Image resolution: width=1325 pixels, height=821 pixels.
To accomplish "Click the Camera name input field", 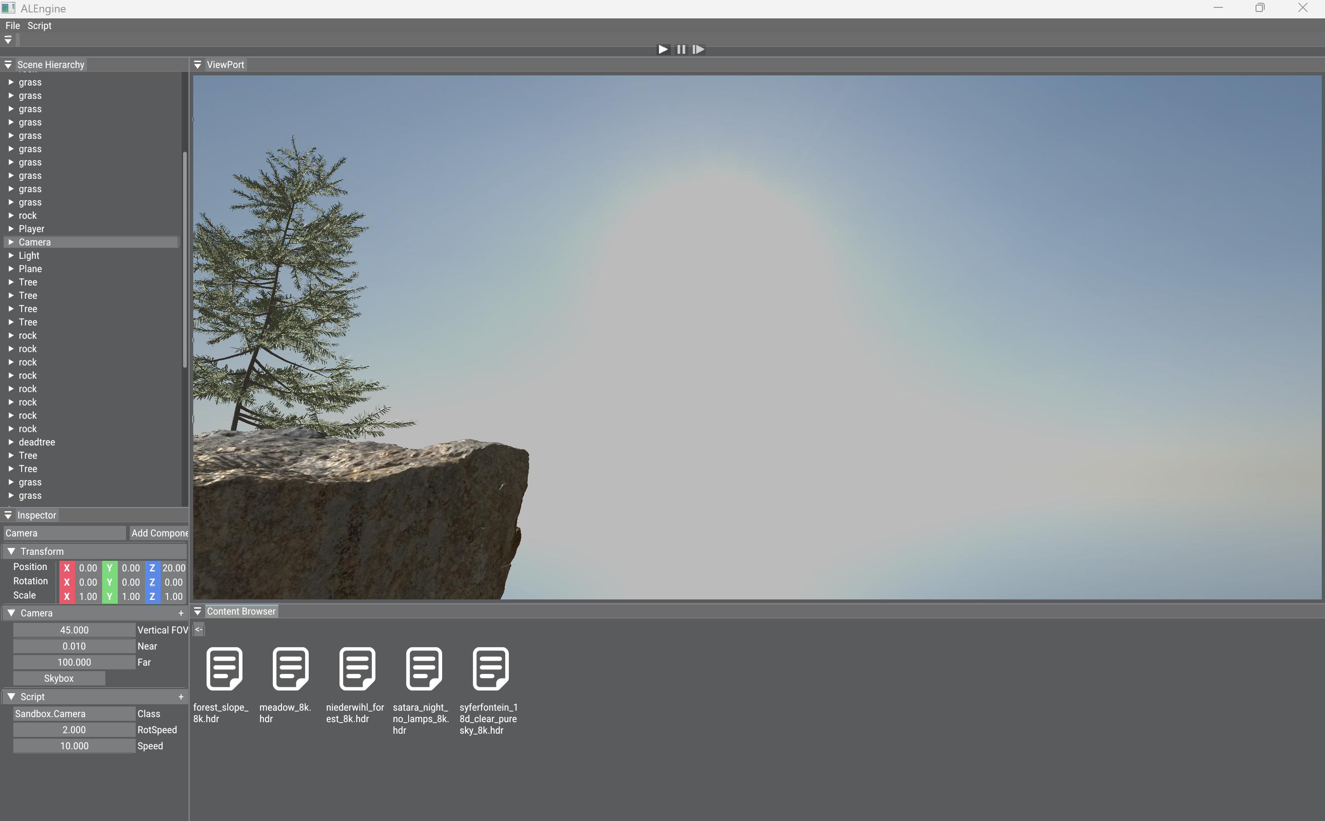I will pyautogui.click(x=64, y=533).
